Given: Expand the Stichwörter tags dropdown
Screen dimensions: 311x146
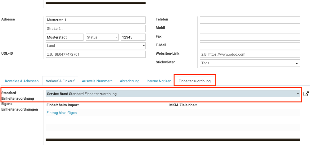Looking at the screenshot, I should click(250, 63).
